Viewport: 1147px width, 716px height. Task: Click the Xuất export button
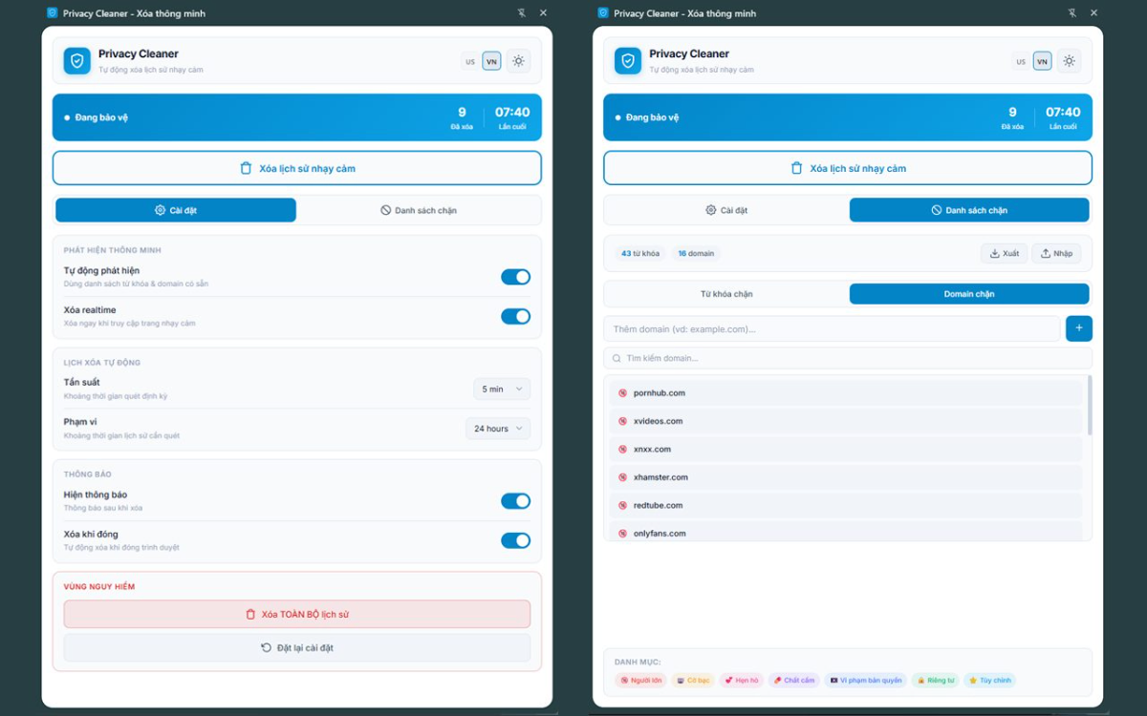(1004, 253)
